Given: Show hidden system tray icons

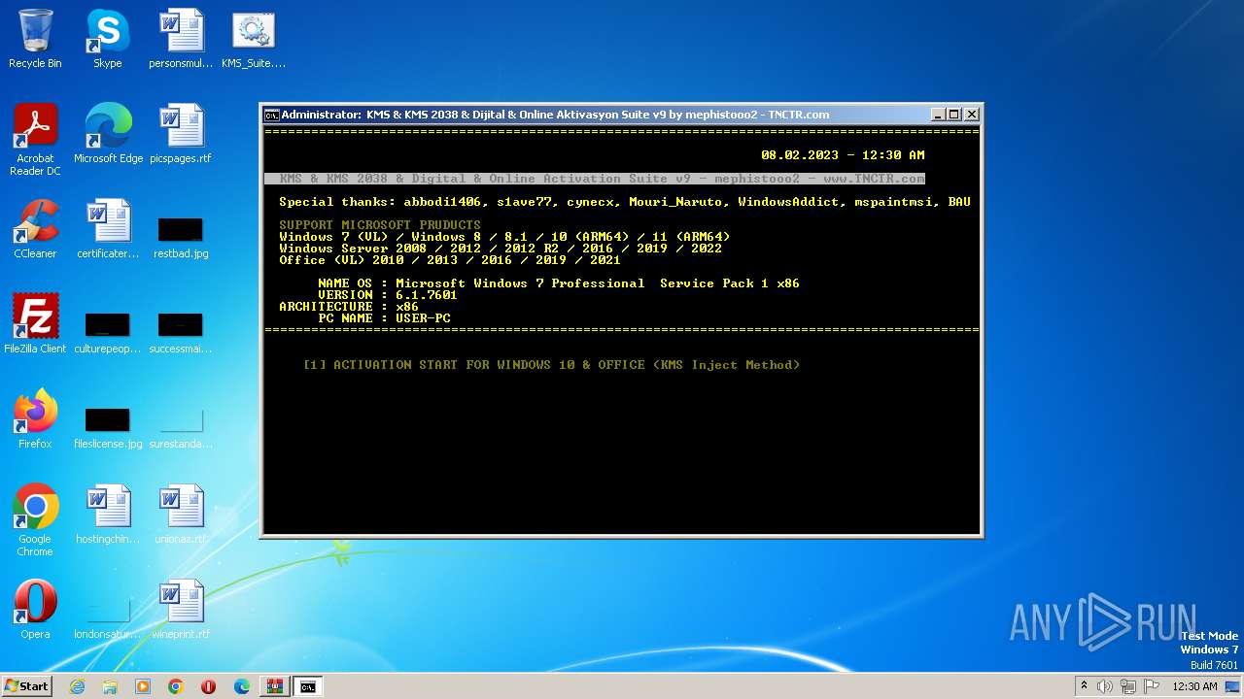Looking at the screenshot, I should click(x=1084, y=686).
